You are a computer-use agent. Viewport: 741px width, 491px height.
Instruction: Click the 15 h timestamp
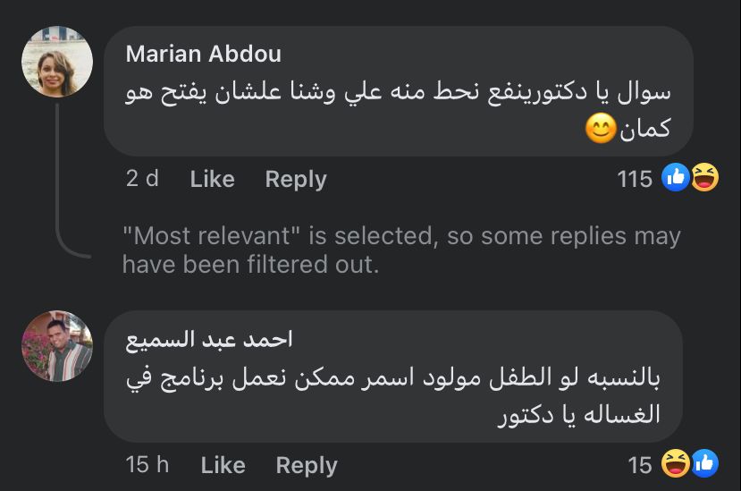pos(147,465)
